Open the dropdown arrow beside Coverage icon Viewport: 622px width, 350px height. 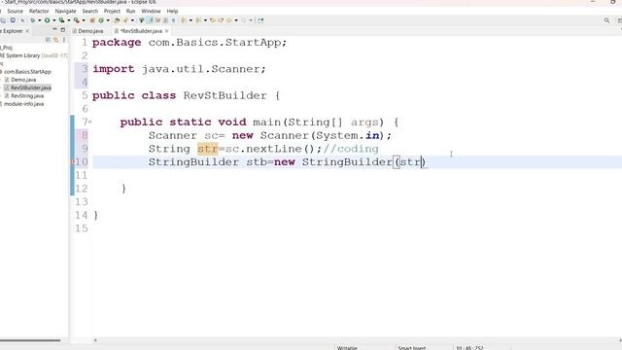[69, 20]
